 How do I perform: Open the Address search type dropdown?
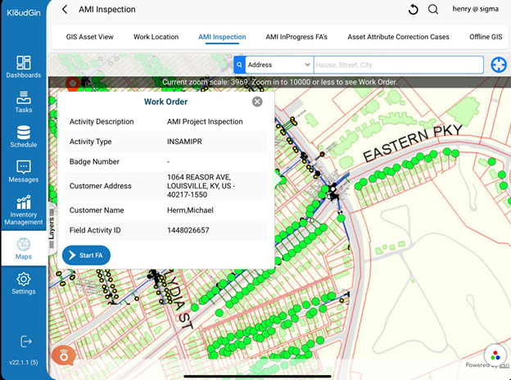(x=279, y=65)
